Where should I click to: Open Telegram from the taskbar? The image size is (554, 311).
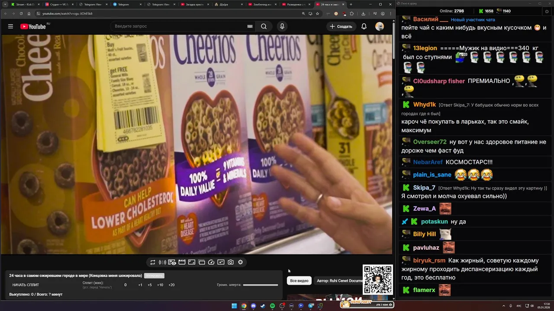click(311, 306)
